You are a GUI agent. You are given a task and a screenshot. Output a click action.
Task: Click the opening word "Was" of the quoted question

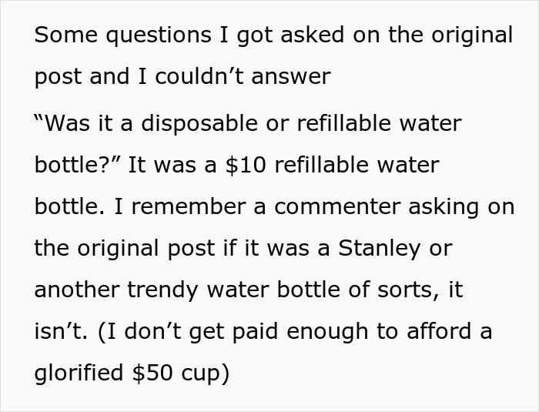[62, 122]
